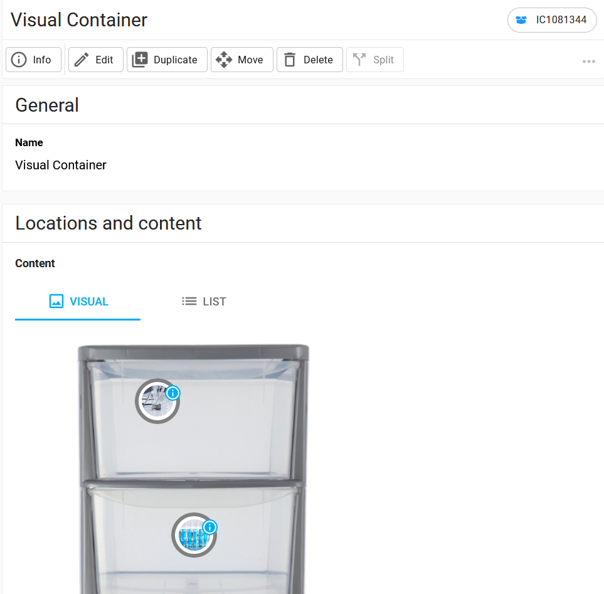604x594 pixels.
Task: Click the pencil icon on Edit
Action: (x=82, y=60)
